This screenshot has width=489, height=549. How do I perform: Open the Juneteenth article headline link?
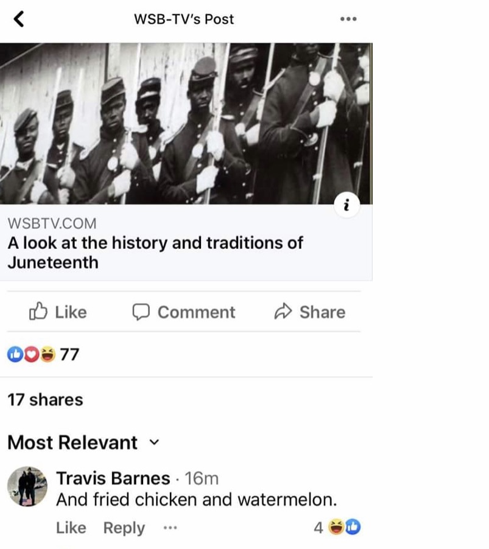155,253
